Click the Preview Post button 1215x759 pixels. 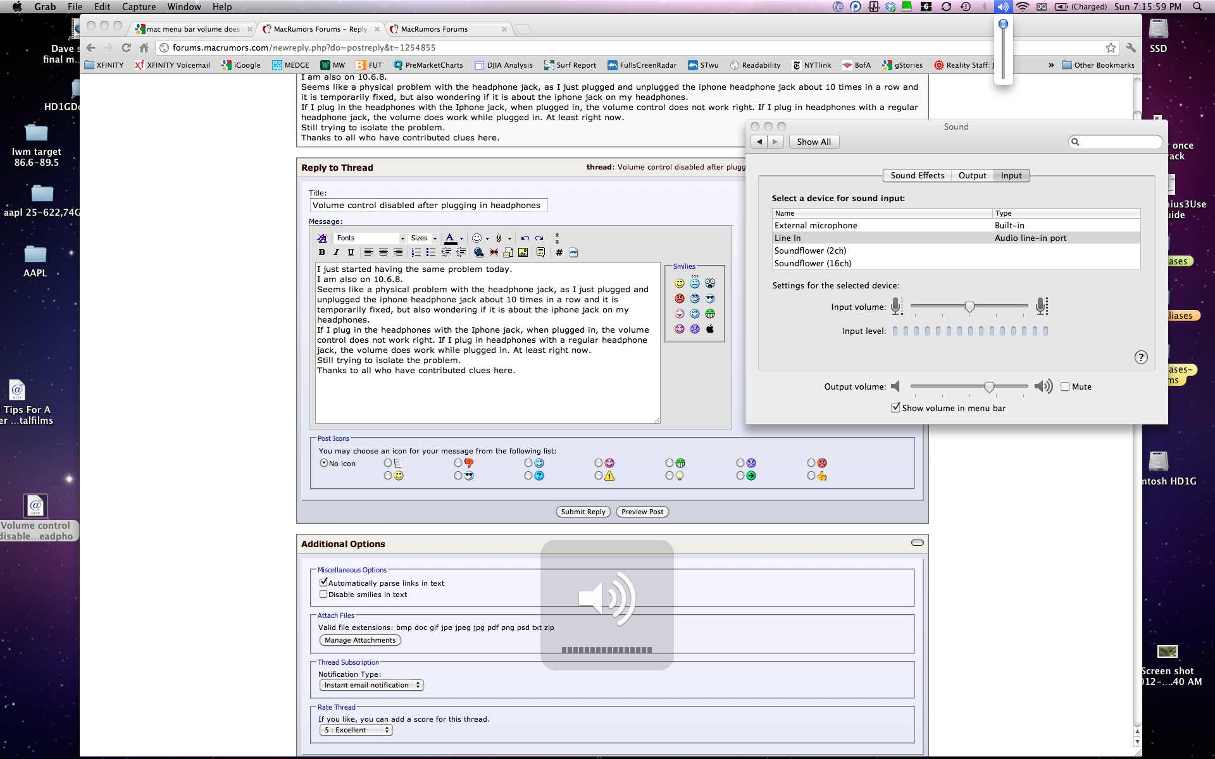[642, 512]
